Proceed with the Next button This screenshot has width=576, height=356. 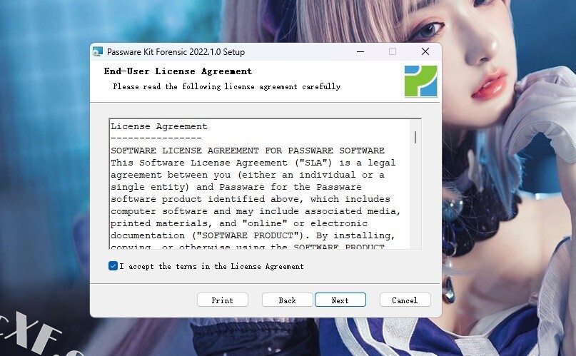[x=340, y=300]
